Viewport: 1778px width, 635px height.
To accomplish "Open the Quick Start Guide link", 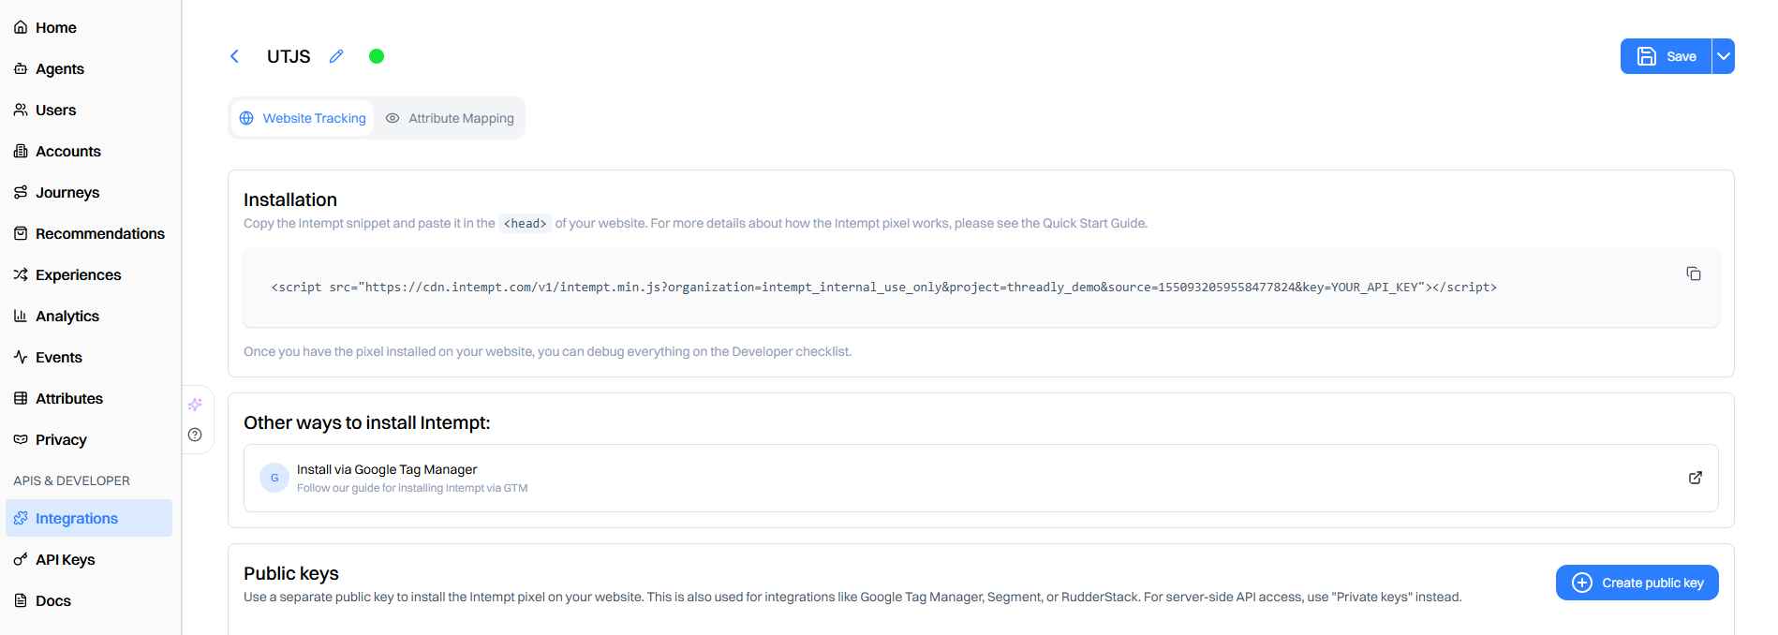I will (x=1094, y=223).
